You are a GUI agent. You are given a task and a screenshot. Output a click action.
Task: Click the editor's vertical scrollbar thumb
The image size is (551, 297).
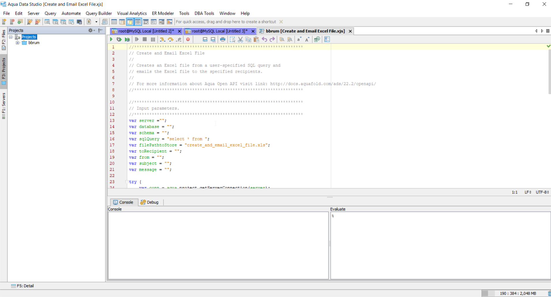click(549, 72)
